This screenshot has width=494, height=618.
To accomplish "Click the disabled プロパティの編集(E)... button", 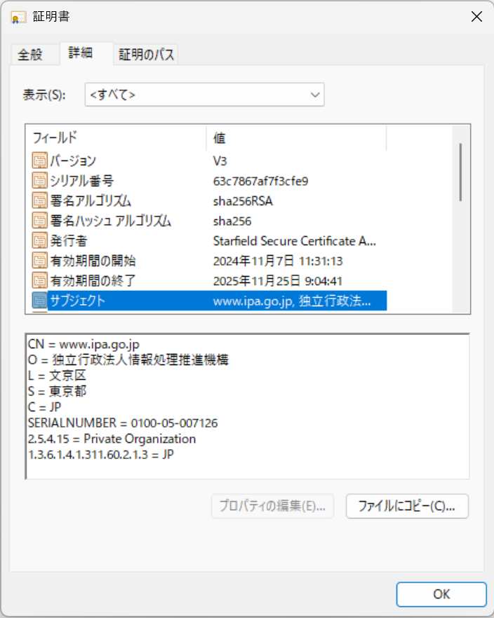I will 272,506.
